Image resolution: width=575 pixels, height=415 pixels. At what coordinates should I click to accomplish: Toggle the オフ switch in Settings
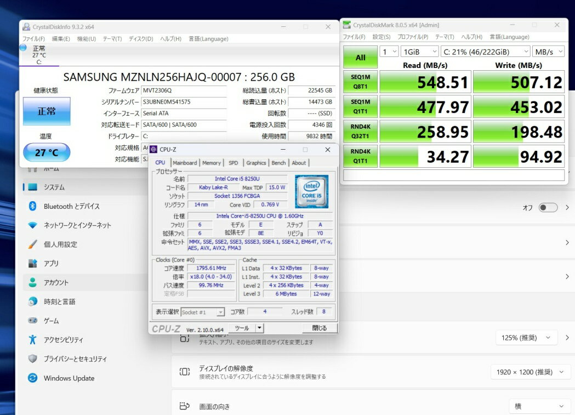[548, 208]
